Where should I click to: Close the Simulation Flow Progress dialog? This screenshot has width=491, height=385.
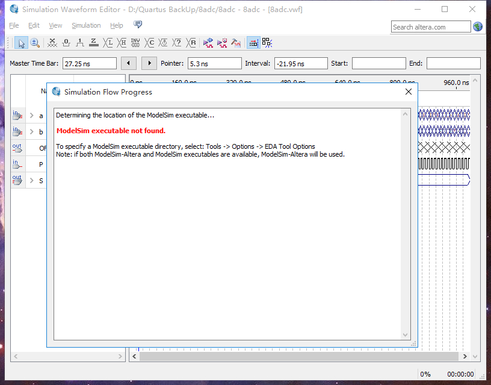coord(409,92)
